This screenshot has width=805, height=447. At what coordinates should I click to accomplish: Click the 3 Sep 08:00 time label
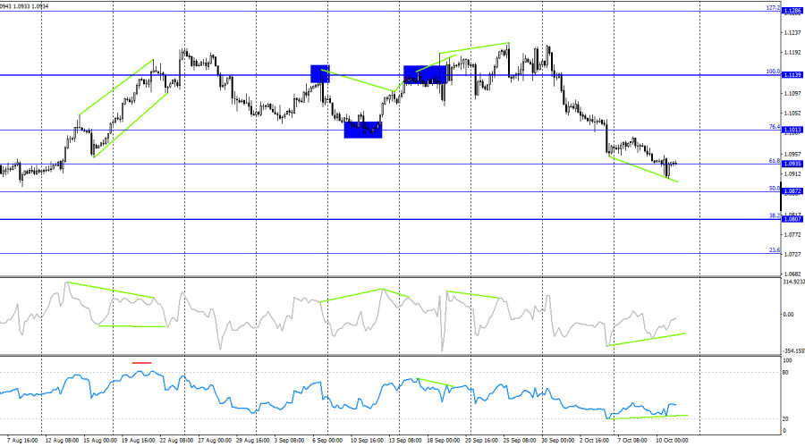[x=290, y=441]
